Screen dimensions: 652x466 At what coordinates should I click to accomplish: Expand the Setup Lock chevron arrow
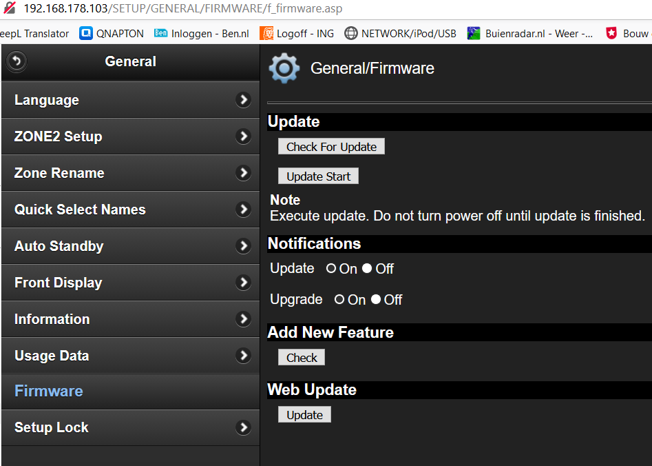[x=243, y=427]
